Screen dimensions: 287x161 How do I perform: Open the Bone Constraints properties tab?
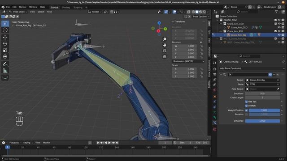tap(215, 123)
